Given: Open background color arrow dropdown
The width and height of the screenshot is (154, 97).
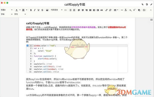Looking at the screenshot, I should 27,10.
